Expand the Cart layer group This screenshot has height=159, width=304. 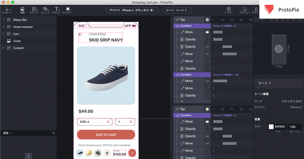pos(3,34)
